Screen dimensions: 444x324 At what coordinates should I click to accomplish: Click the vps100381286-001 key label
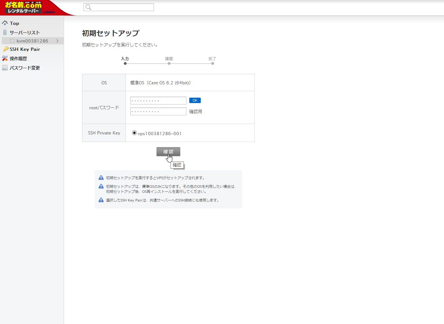coord(160,133)
